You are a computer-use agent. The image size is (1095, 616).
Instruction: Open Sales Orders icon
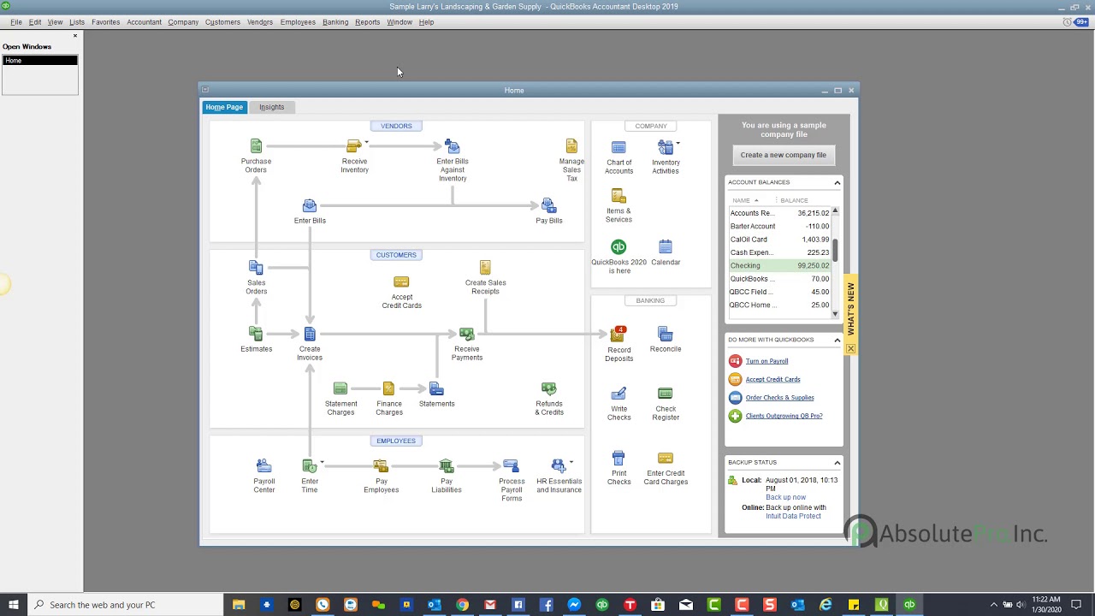pyautogui.click(x=256, y=268)
